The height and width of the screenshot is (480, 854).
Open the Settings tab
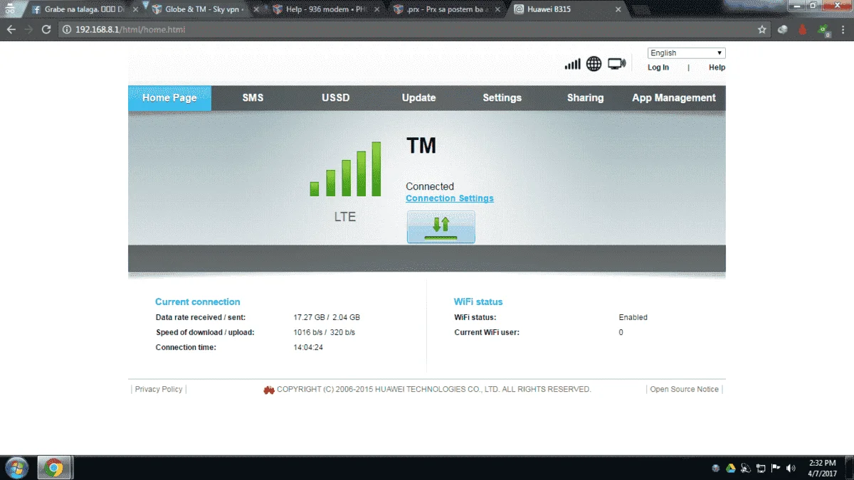pyautogui.click(x=502, y=98)
